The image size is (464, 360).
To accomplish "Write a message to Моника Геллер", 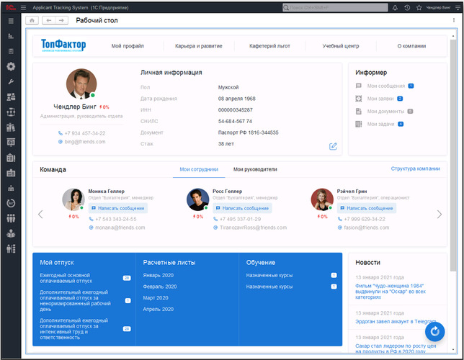I will (117, 208).
